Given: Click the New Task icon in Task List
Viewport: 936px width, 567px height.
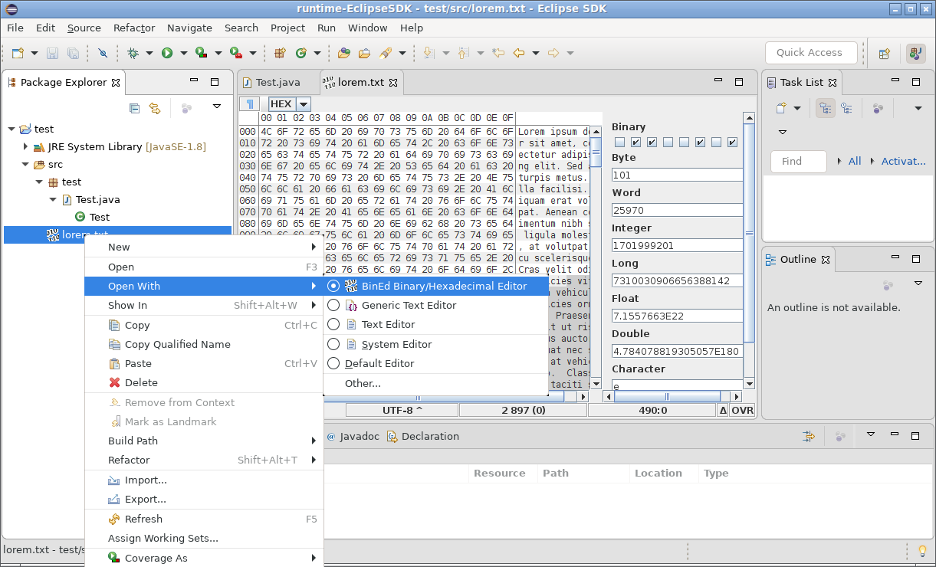Looking at the screenshot, I should (x=781, y=108).
